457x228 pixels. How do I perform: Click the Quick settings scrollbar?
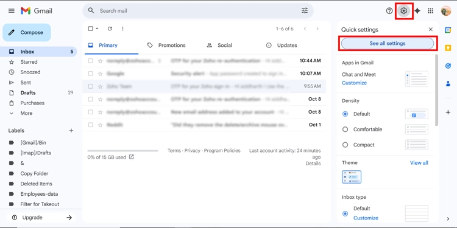click(436, 90)
